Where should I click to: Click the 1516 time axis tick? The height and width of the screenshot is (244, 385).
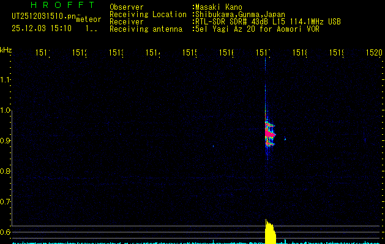pos(226,53)
